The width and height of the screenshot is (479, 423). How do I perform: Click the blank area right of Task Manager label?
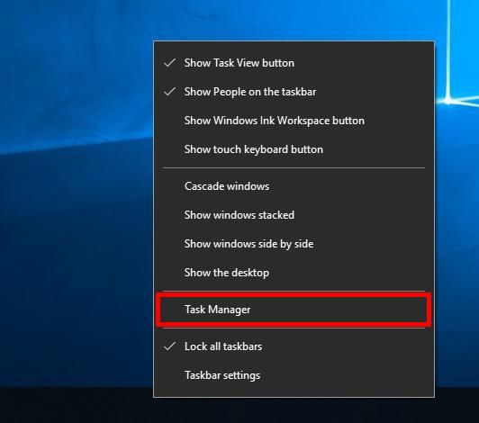(339, 310)
